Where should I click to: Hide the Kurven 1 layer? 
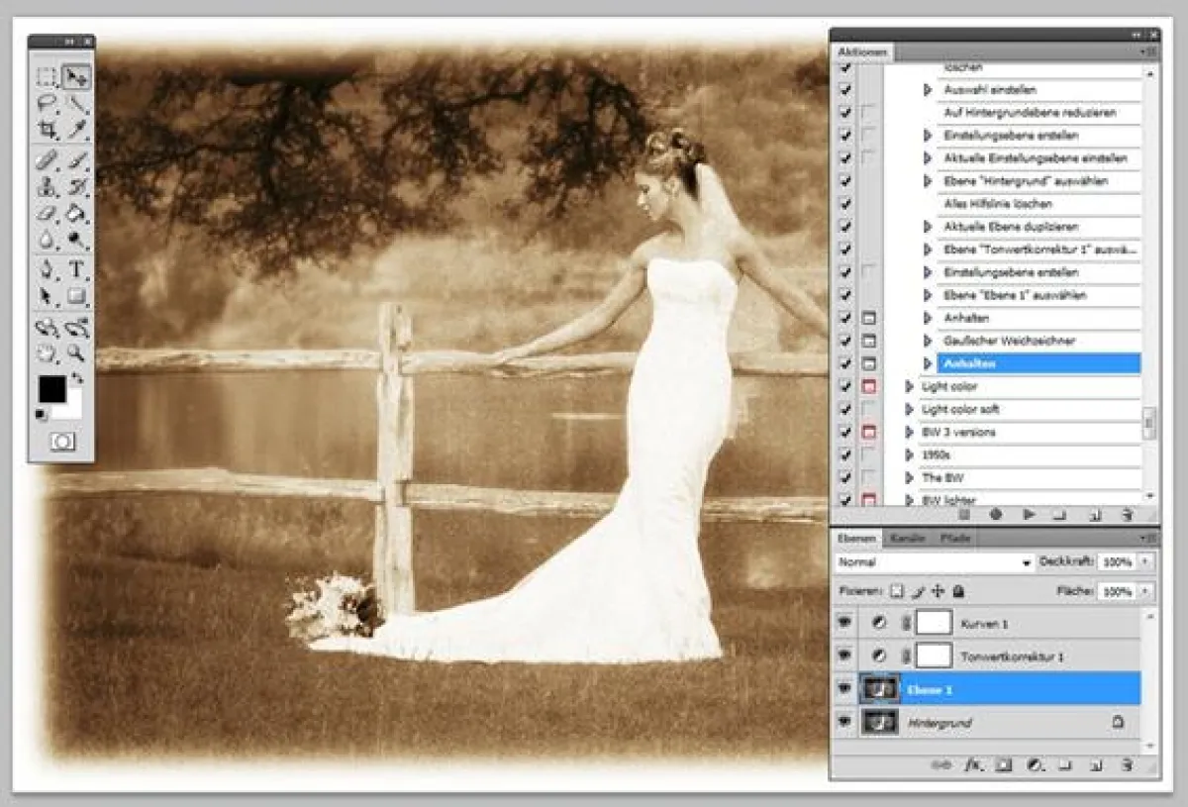pos(845,623)
